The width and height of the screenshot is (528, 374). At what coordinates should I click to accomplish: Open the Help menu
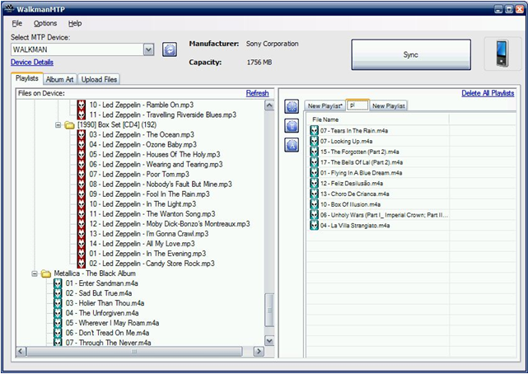click(75, 23)
